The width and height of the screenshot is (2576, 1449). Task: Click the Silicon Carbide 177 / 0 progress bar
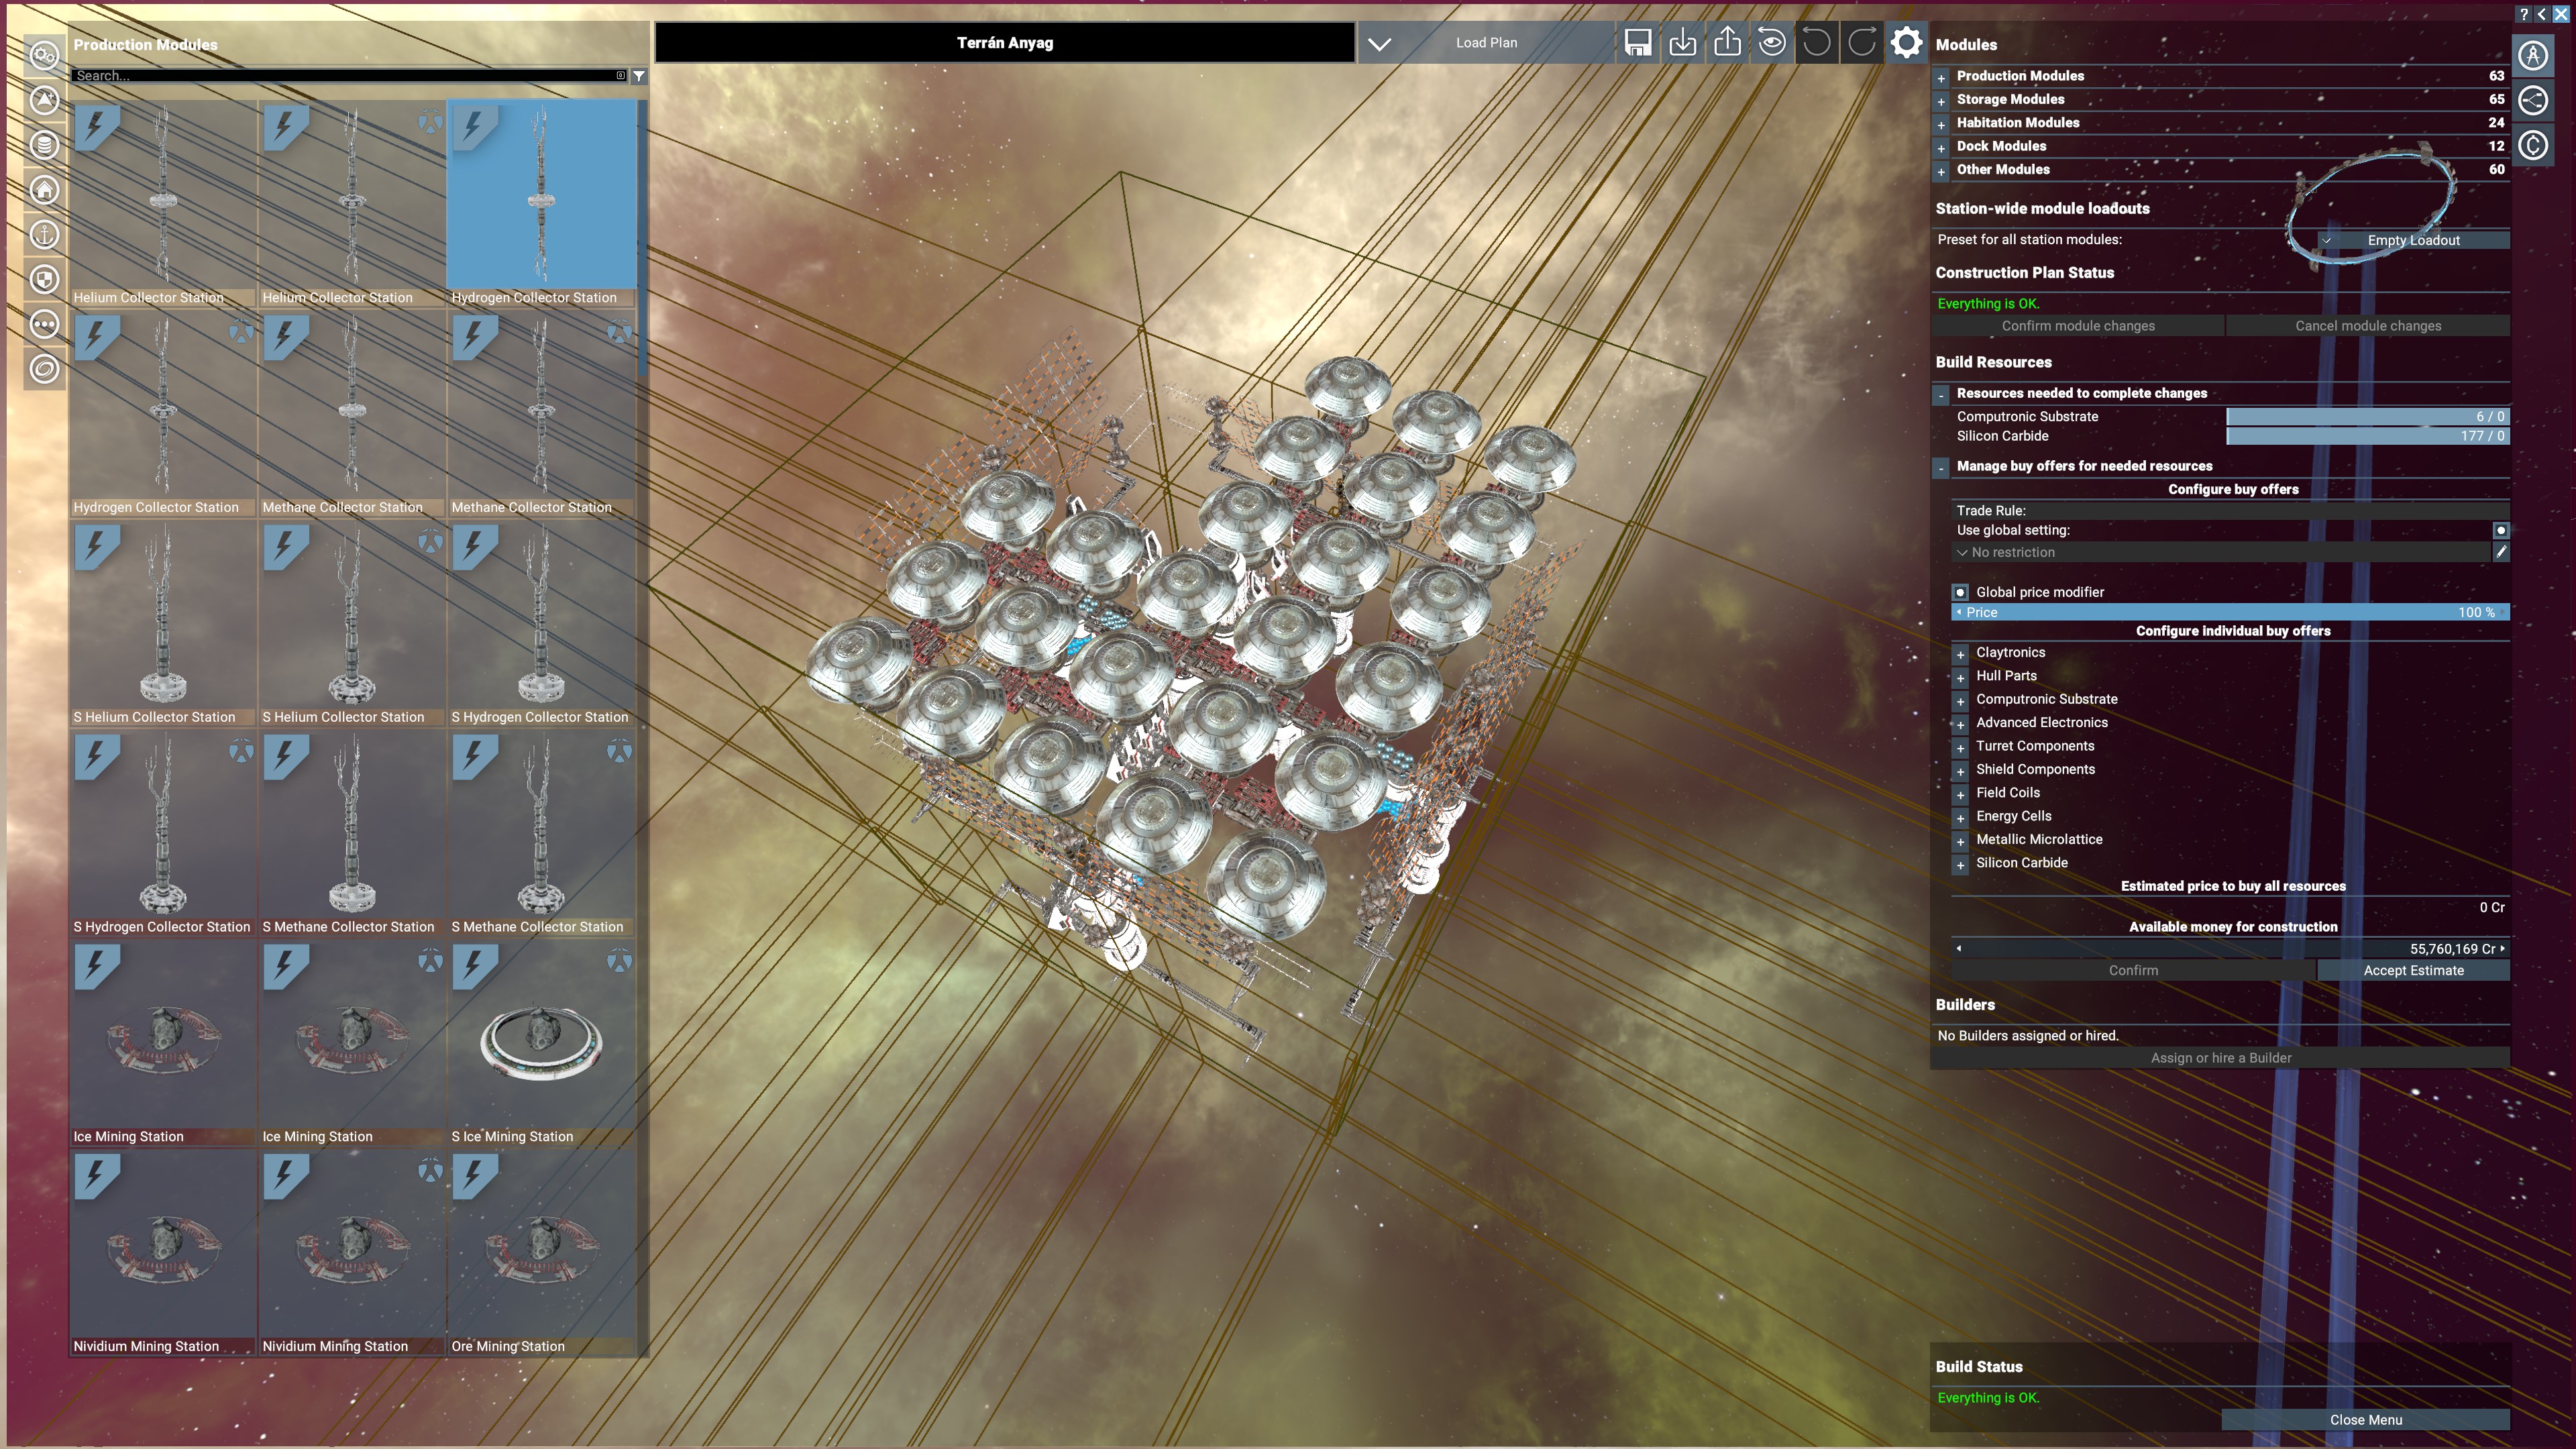pos(2367,436)
